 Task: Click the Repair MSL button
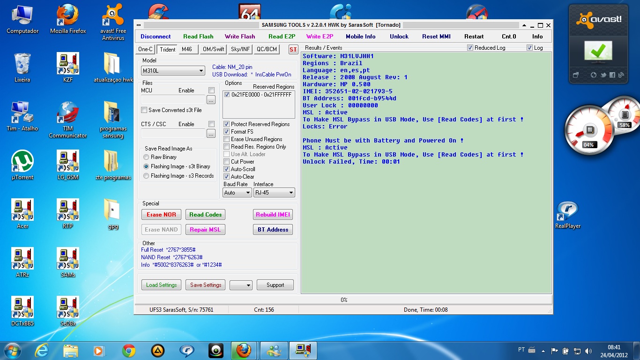click(205, 230)
